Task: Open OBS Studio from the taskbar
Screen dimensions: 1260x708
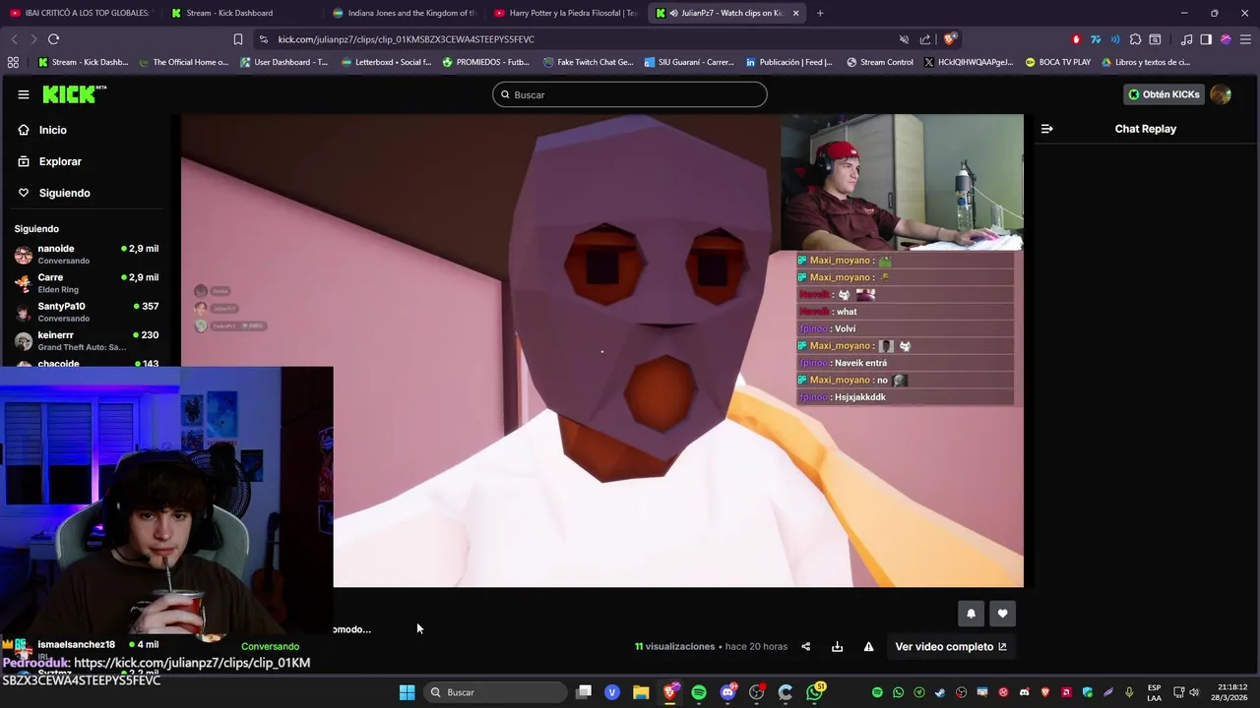Action: coord(757,692)
